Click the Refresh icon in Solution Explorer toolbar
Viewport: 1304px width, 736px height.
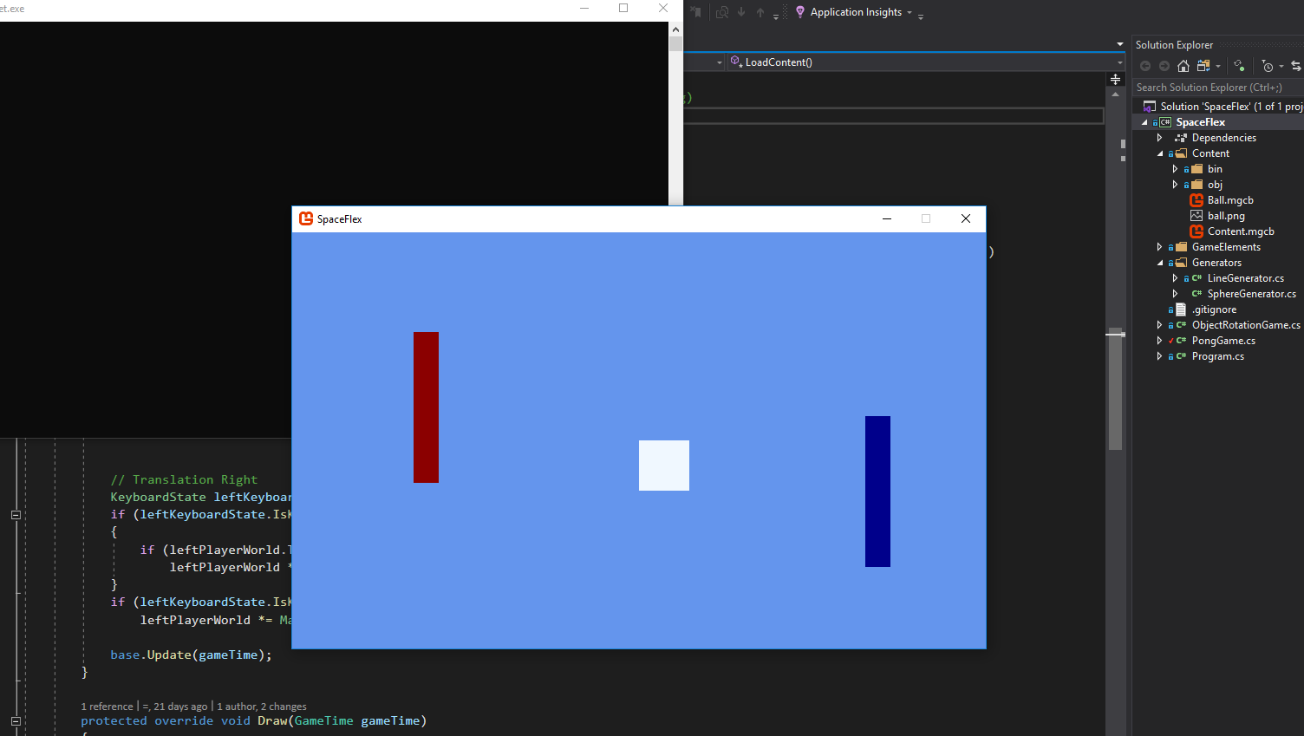1239,66
